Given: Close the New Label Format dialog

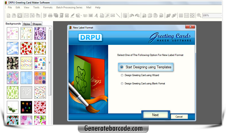Looking at the screenshot, I should (x=190, y=26).
